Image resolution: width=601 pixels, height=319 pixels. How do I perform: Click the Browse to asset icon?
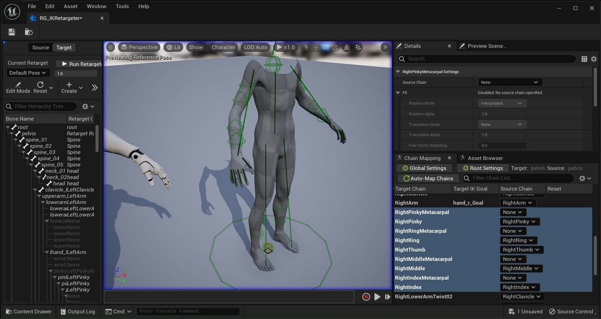click(29, 32)
